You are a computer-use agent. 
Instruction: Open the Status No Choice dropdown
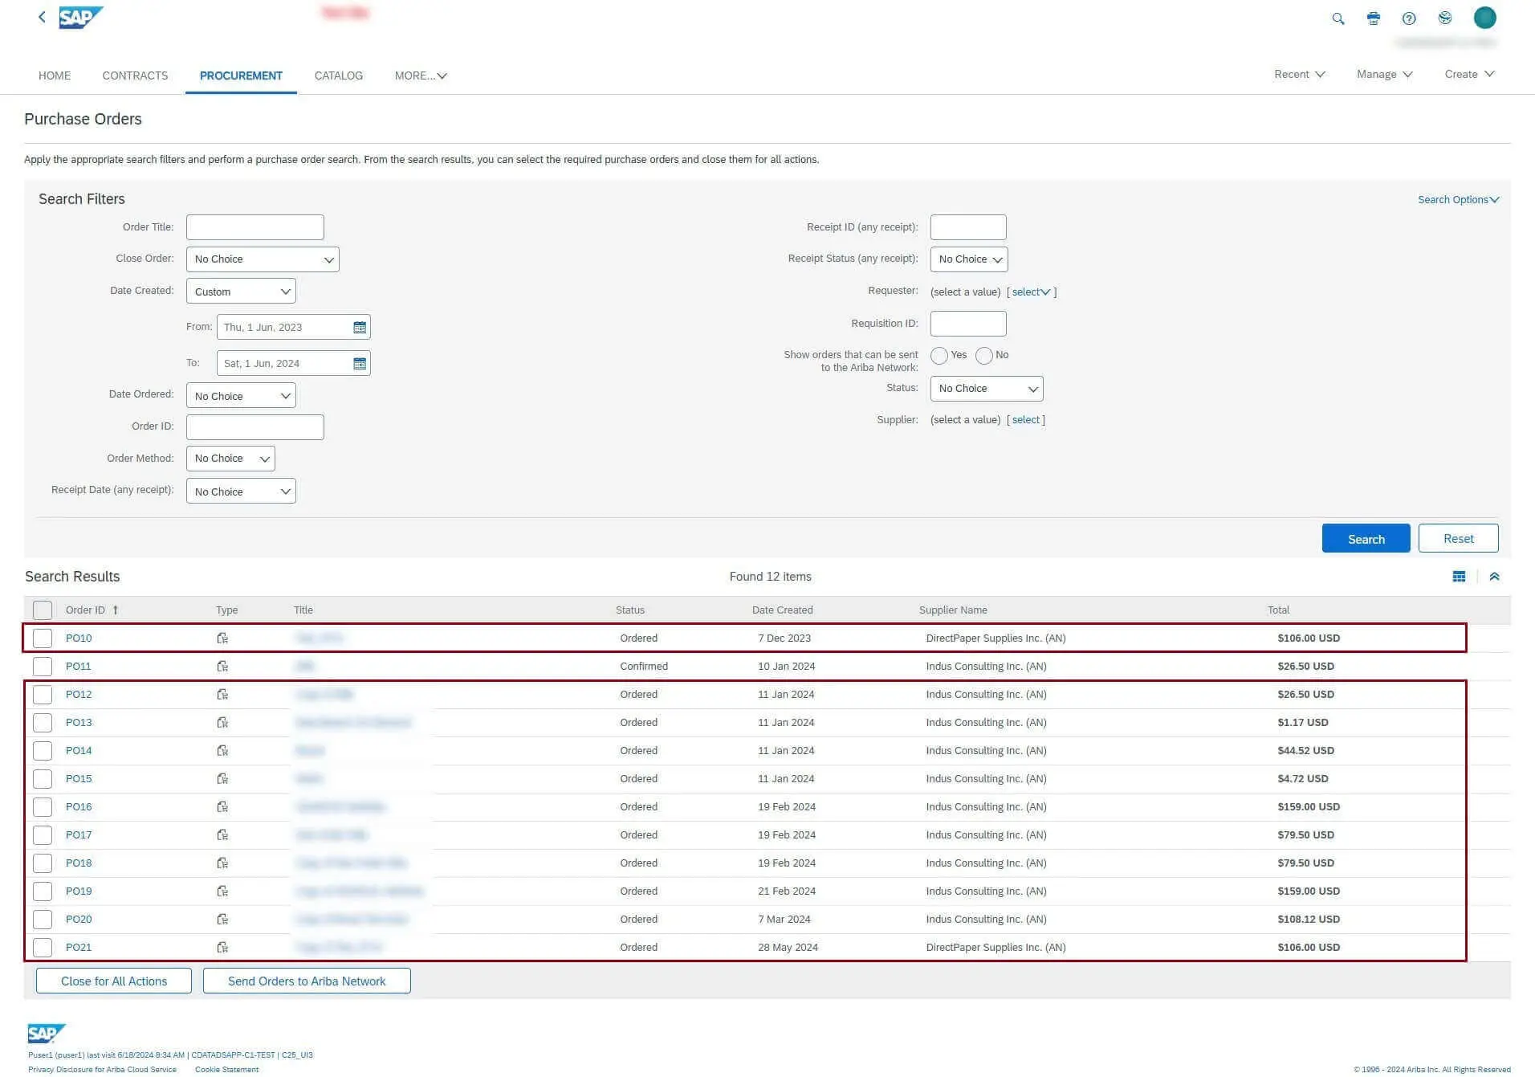[987, 389]
